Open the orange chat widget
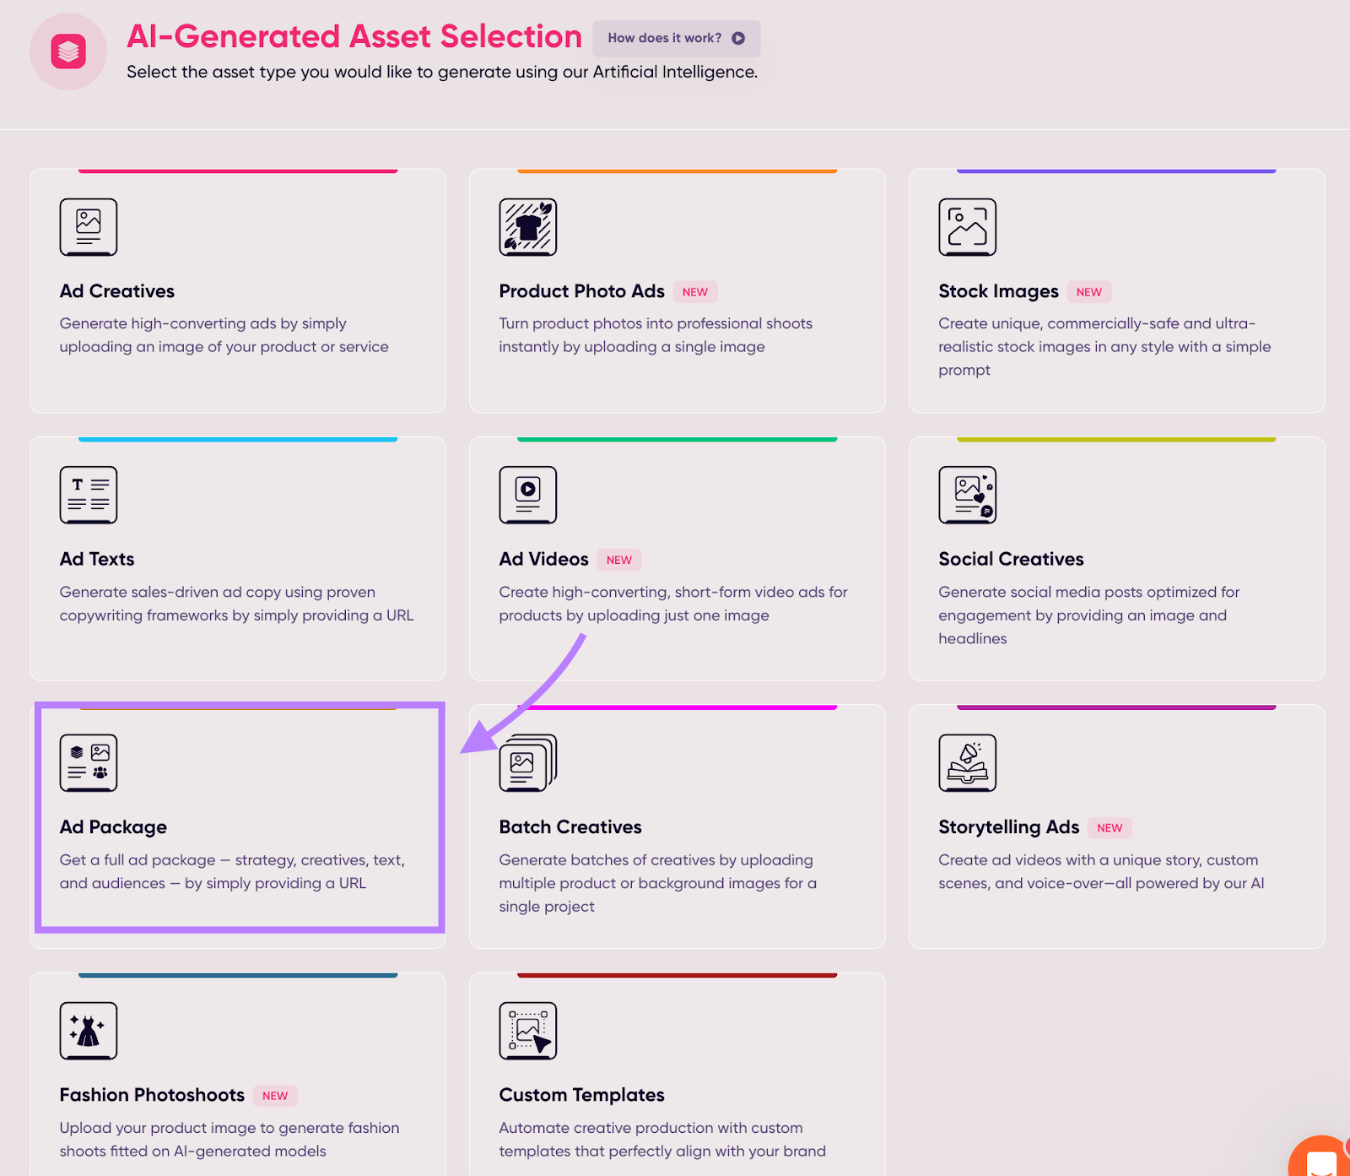The image size is (1350, 1176). pyautogui.click(x=1321, y=1160)
